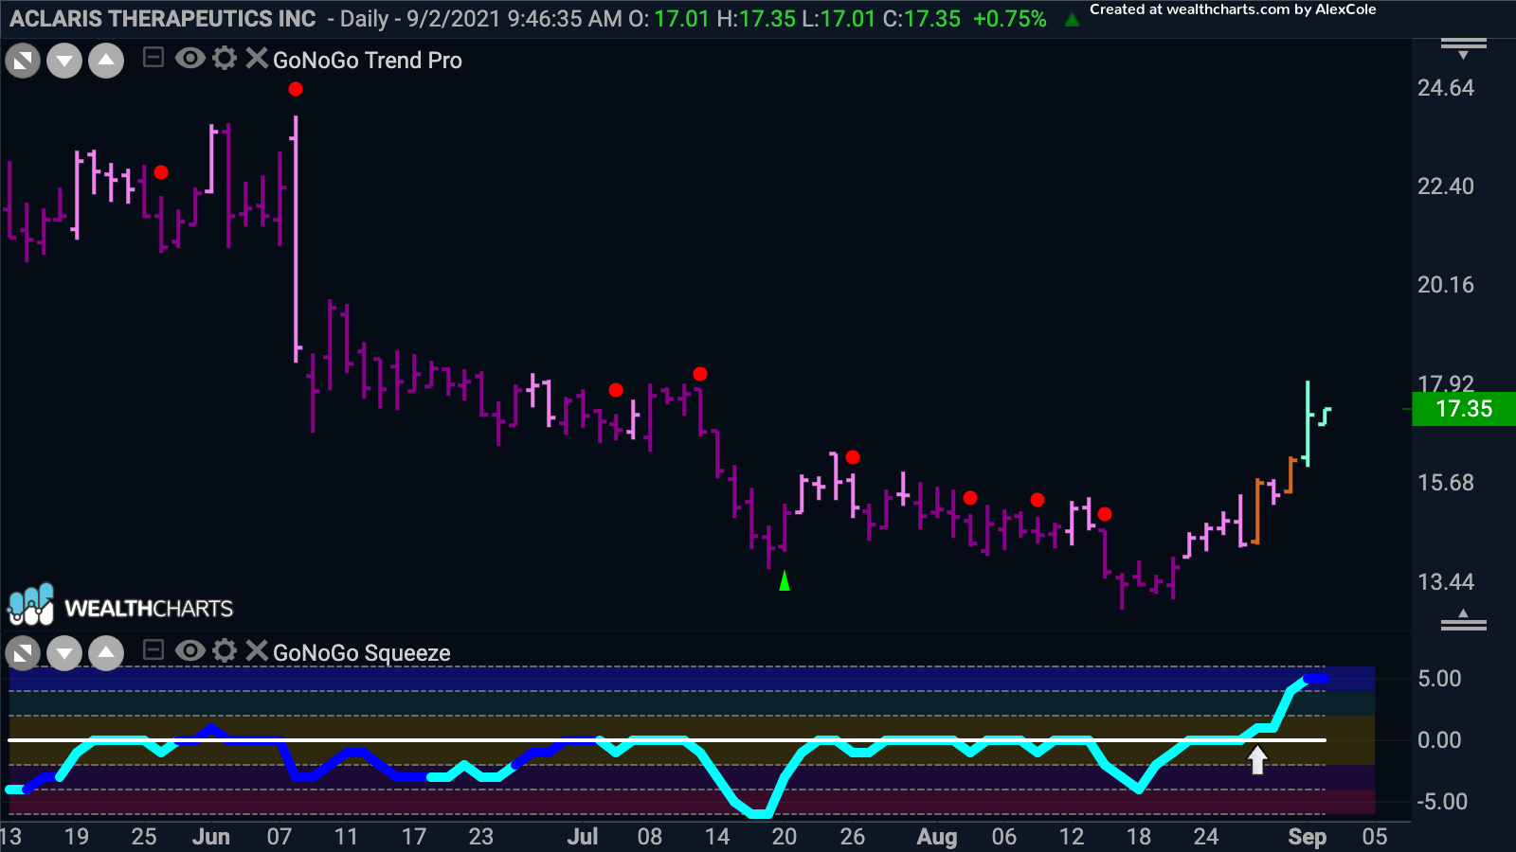Click the Jun date axis label
The image size is (1516, 852).
coord(210,837)
